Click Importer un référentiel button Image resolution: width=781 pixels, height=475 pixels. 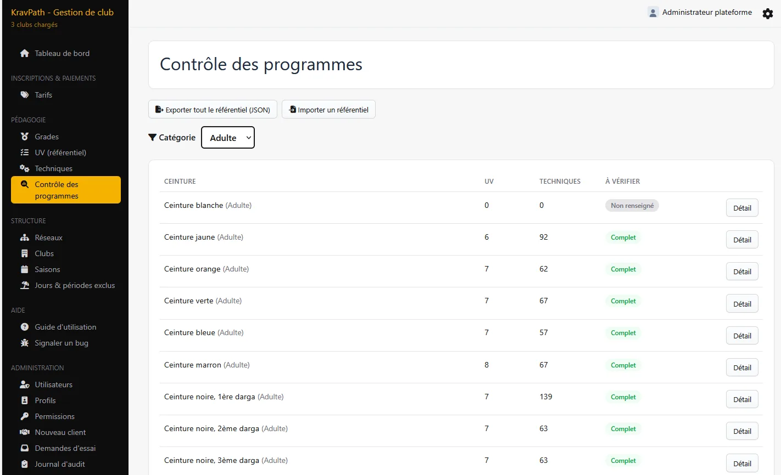329,110
